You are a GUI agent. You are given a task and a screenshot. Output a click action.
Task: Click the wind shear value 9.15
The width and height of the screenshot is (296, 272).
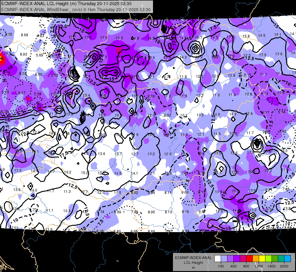(x=247, y=75)
